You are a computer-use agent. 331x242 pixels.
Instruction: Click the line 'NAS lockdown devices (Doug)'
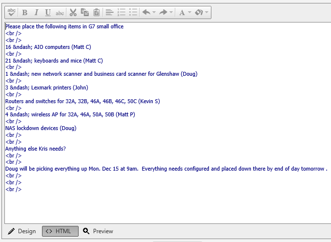(41, 128)
